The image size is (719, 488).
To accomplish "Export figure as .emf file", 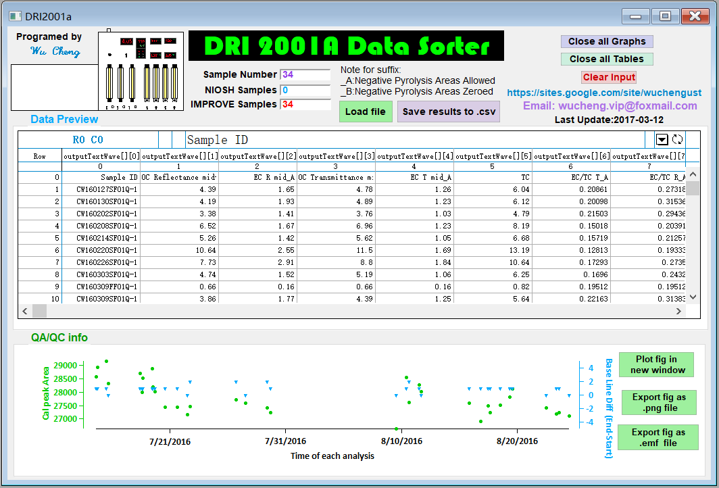I will tap(658, 437).
